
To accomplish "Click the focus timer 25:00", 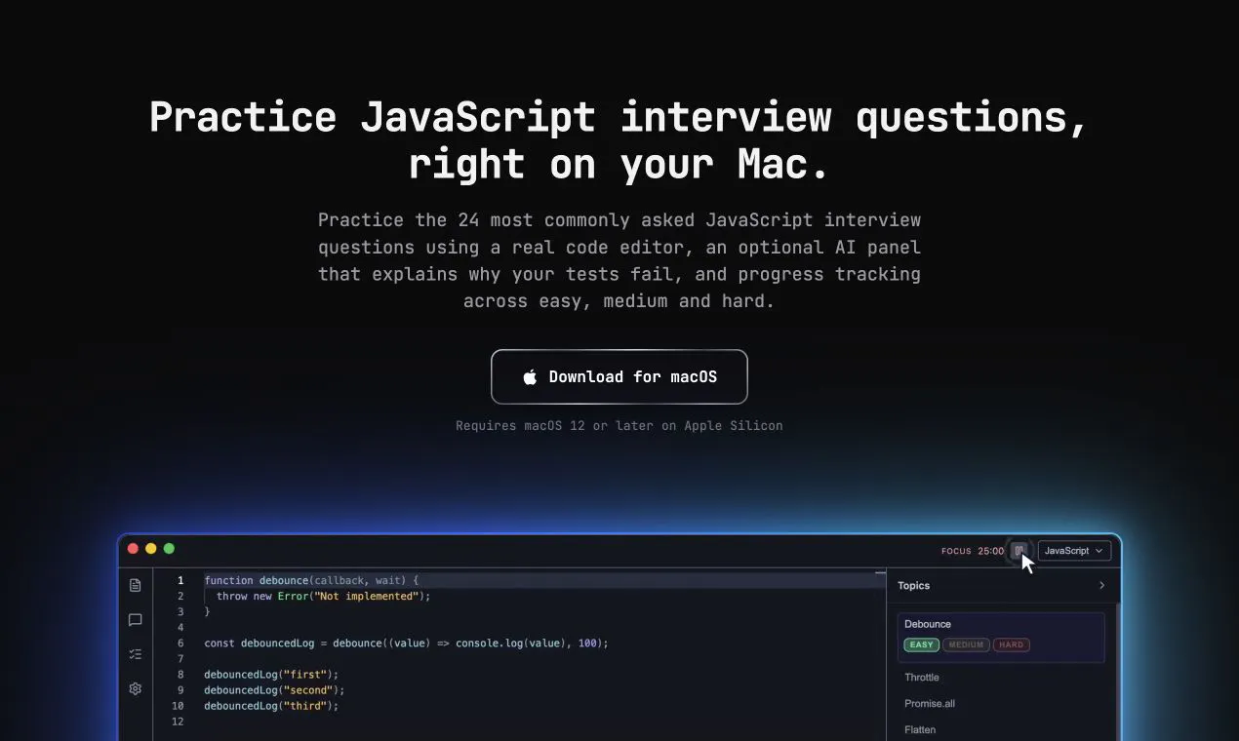I will tap(991, 551).
